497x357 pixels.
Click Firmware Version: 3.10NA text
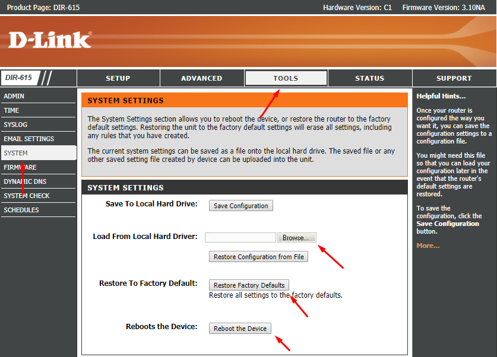444,7
